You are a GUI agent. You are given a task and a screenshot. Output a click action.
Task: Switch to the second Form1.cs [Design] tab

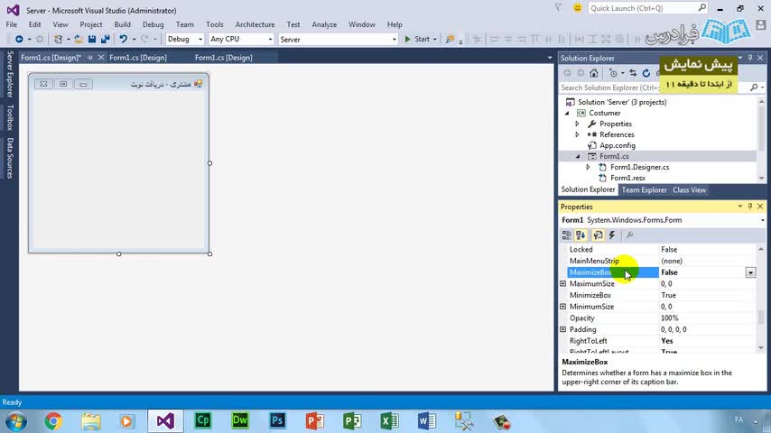[x=138, y=58]
